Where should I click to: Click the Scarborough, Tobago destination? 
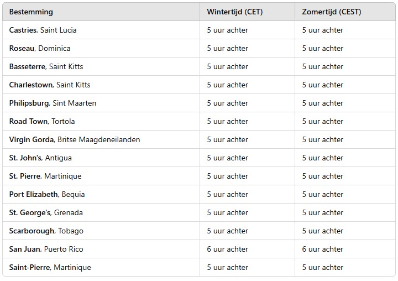pos(46,231)
